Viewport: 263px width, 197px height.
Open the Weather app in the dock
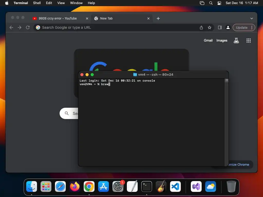click(x=211, y=186)
